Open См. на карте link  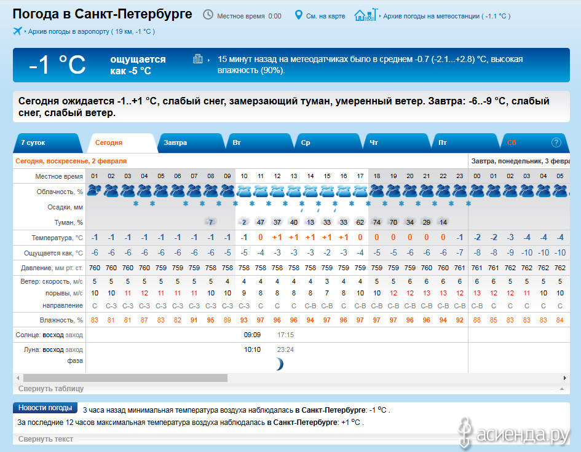325,16
